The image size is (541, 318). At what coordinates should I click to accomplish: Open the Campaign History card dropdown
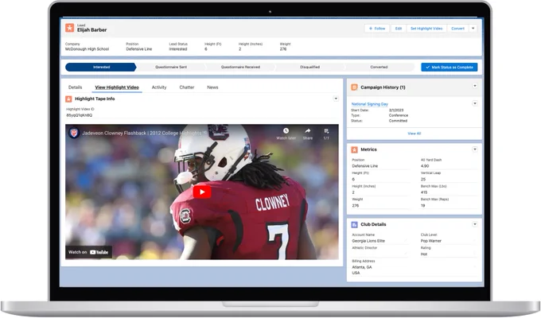point(475,86)
